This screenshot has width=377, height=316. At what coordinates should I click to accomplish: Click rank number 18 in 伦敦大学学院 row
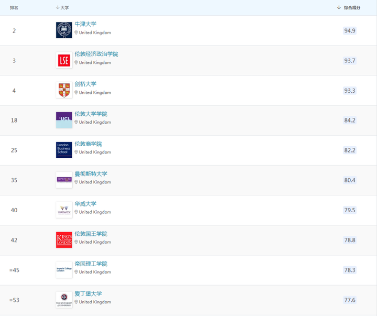14,121
